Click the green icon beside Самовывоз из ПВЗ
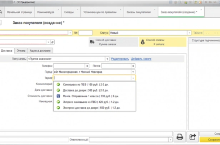The image size is (220, 145). pyautogui.click(x=59, y=85)
